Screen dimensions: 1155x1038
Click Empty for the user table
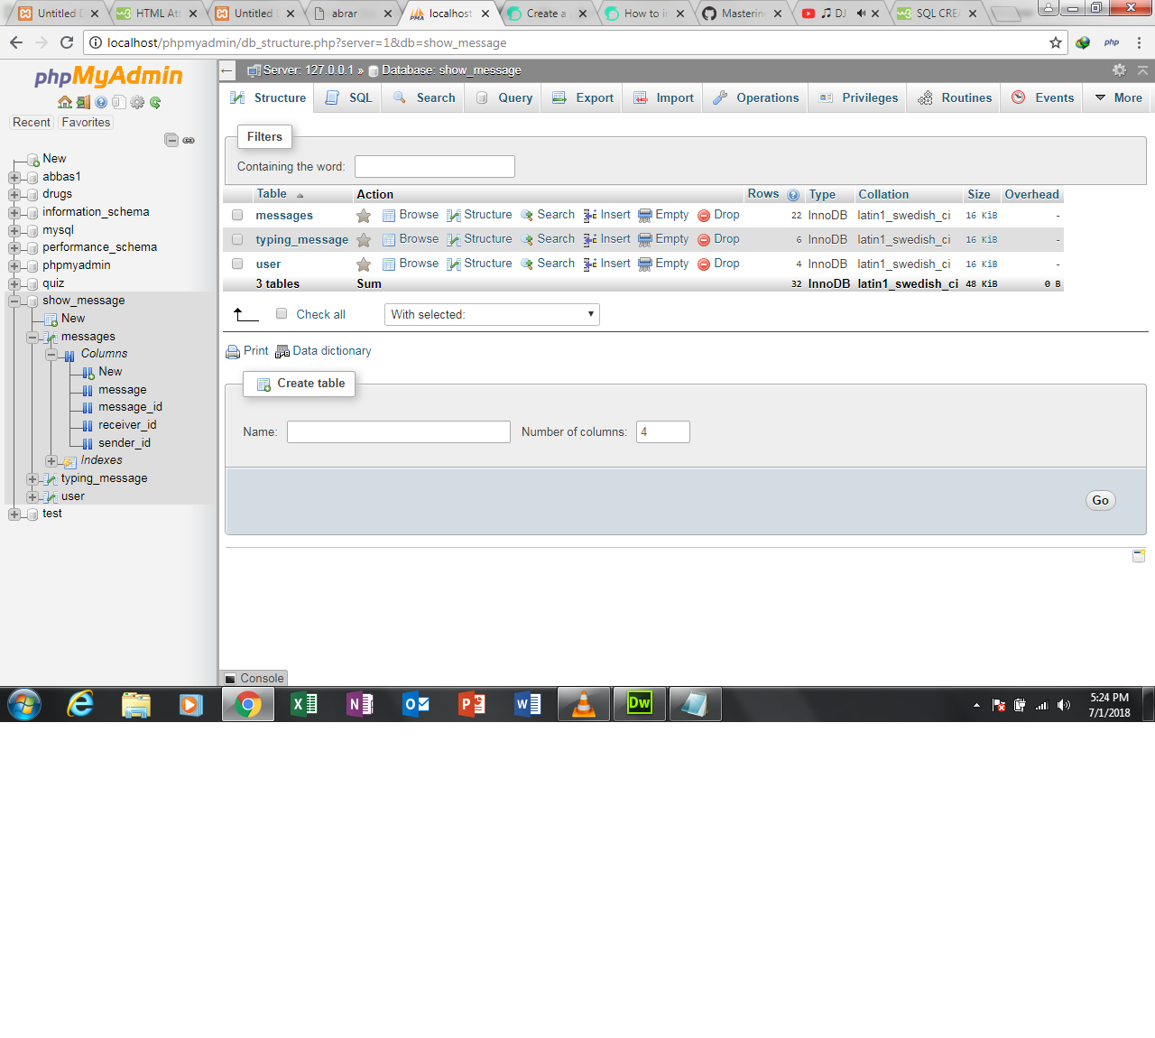pos(663,264)
